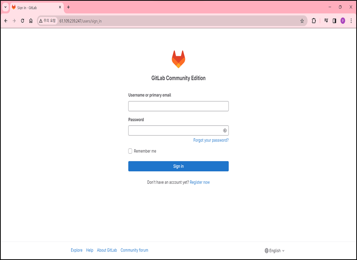Follow the Forgot your password? link
The image size is (357, 260).
coord(211,140)
